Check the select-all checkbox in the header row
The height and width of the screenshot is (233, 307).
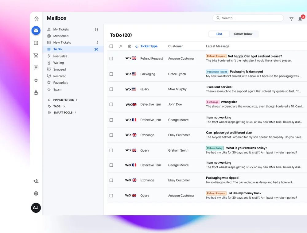pyautogui.click(x=112, y=46)
